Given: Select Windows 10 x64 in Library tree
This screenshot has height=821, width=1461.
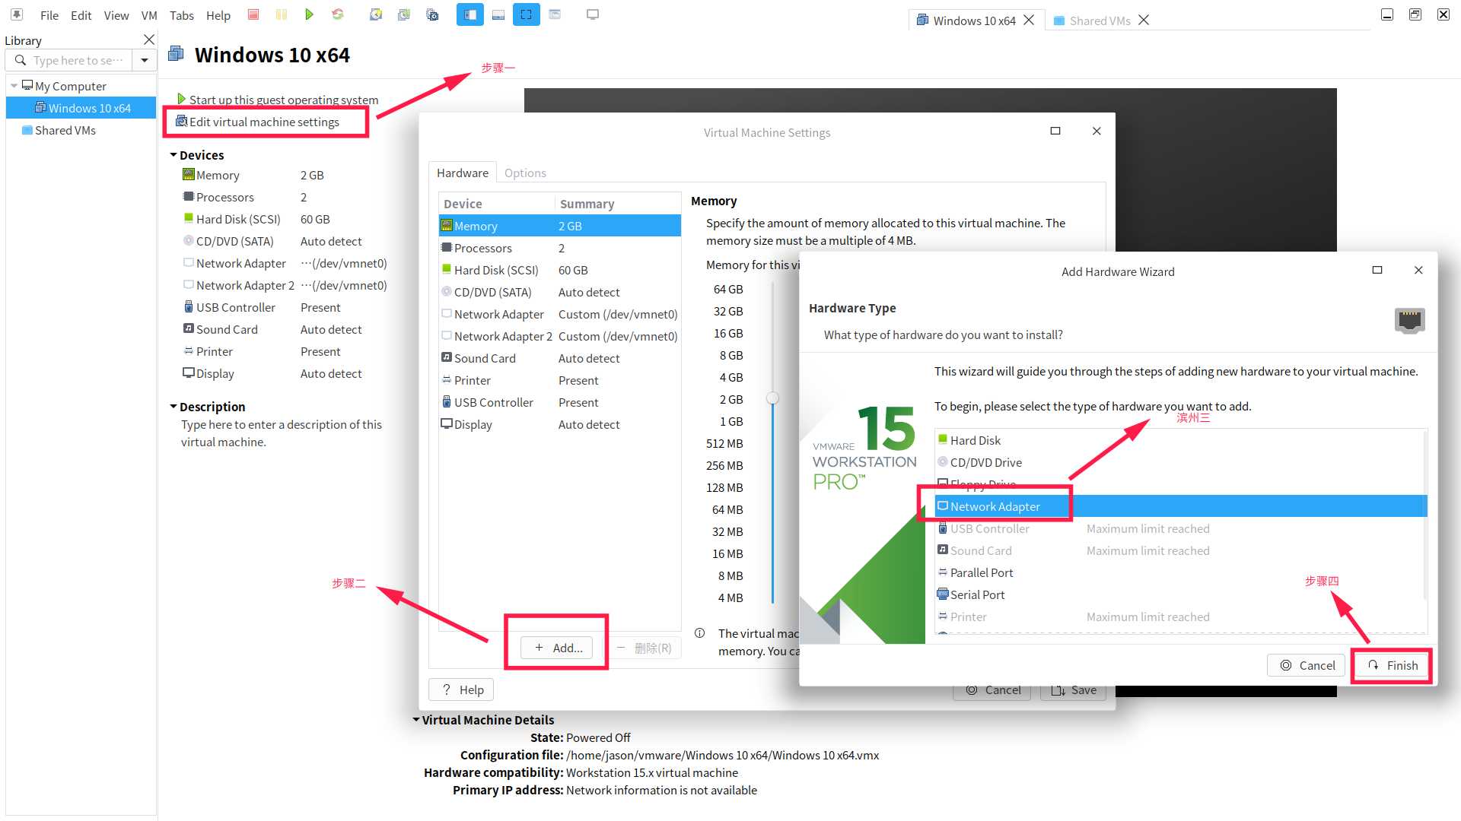Looking at the screenshot, I should pos(81,108).
